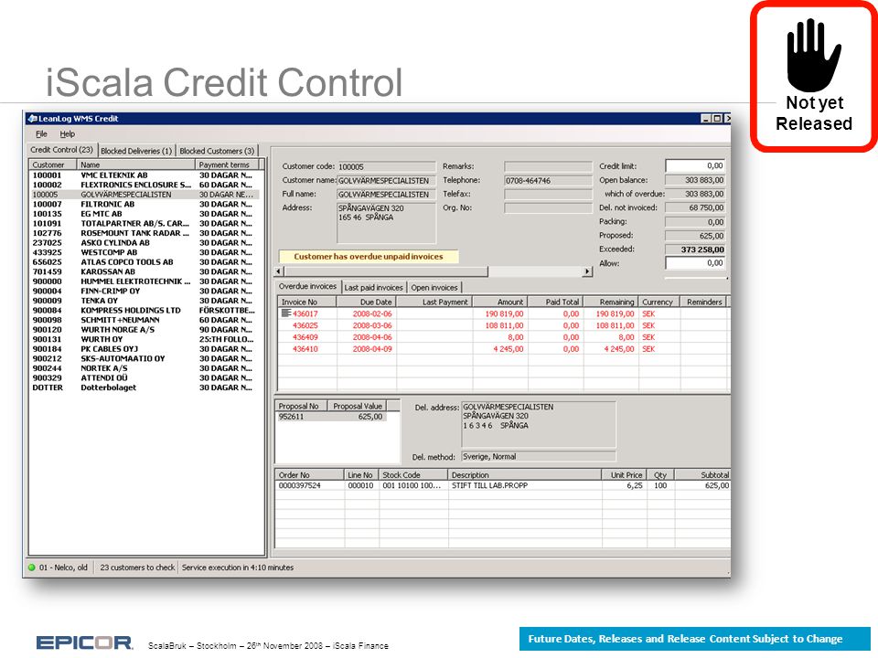Click the LeanLog WMS Credit title icon
878x658 pixels.
(32, 119)
